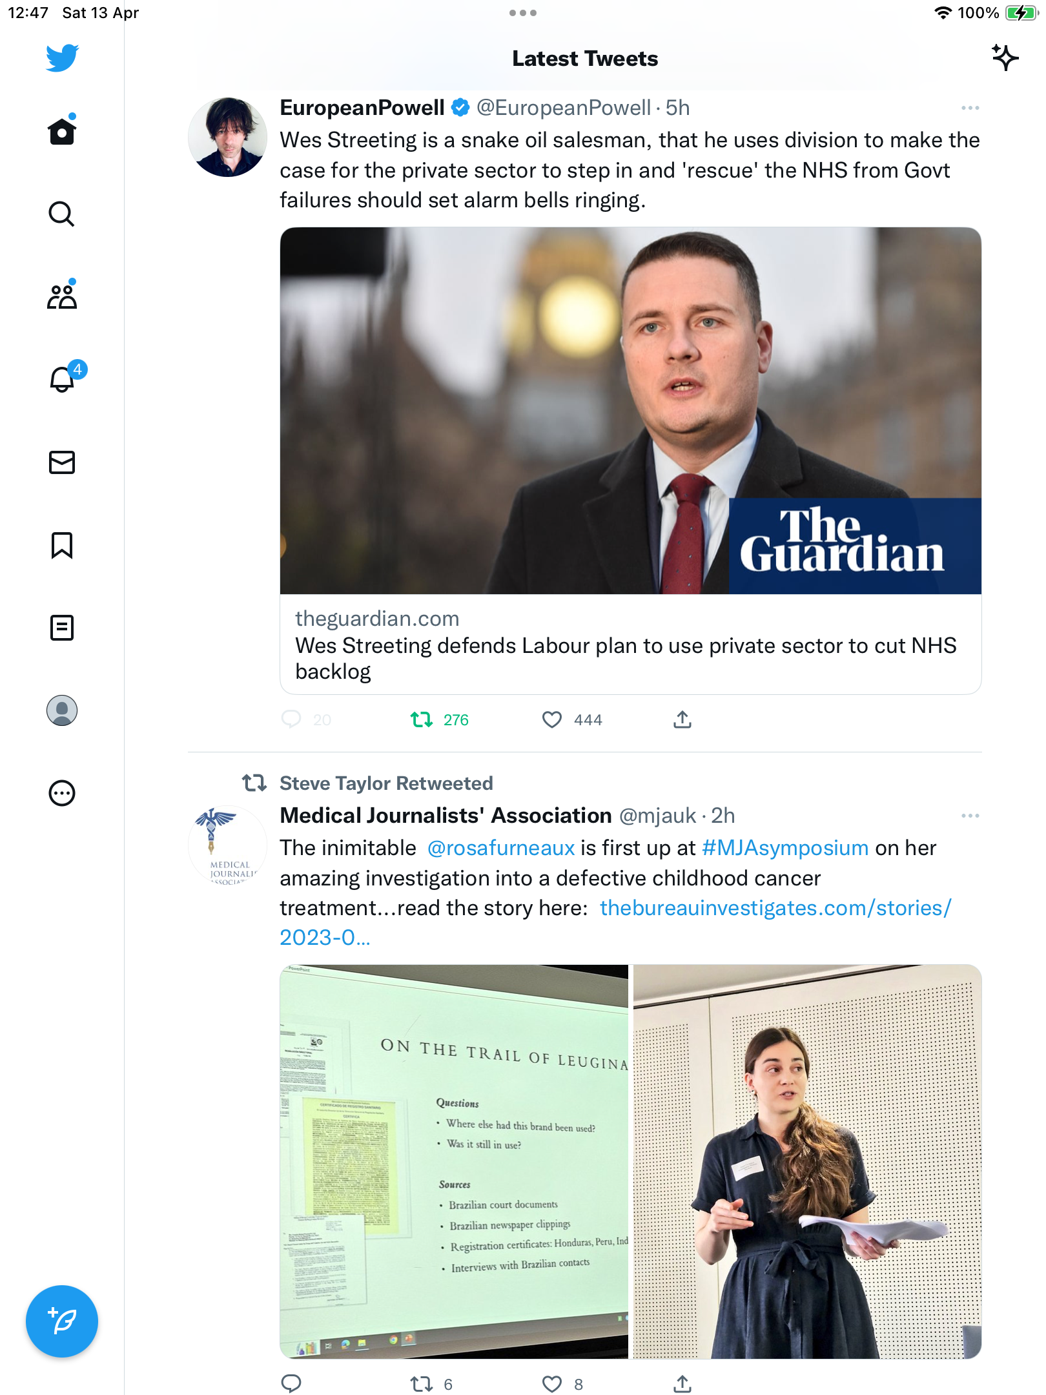The width and height of the screenshot is (1046, 1395).
Task: Open the Lists icon in sidebar
Action: click(x=62, y=628)
